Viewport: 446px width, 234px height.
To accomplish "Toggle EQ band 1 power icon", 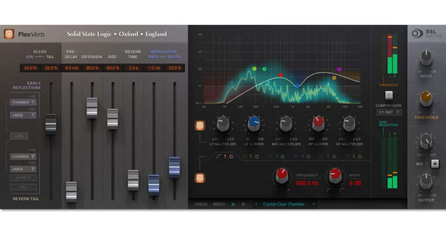I will click(231, 157).
